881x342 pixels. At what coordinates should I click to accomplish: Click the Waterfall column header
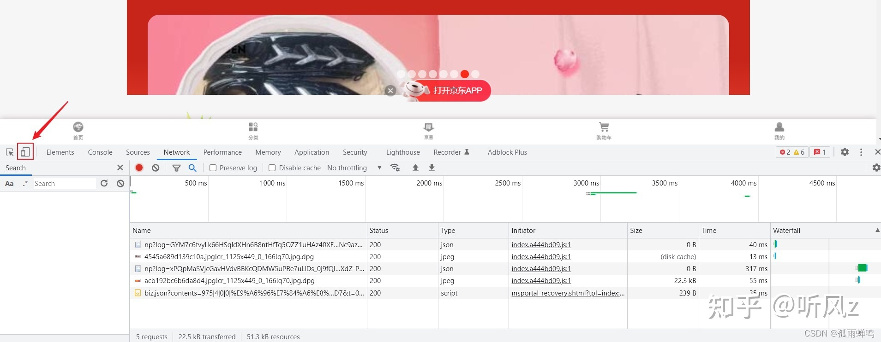click(x=826, y=230)
